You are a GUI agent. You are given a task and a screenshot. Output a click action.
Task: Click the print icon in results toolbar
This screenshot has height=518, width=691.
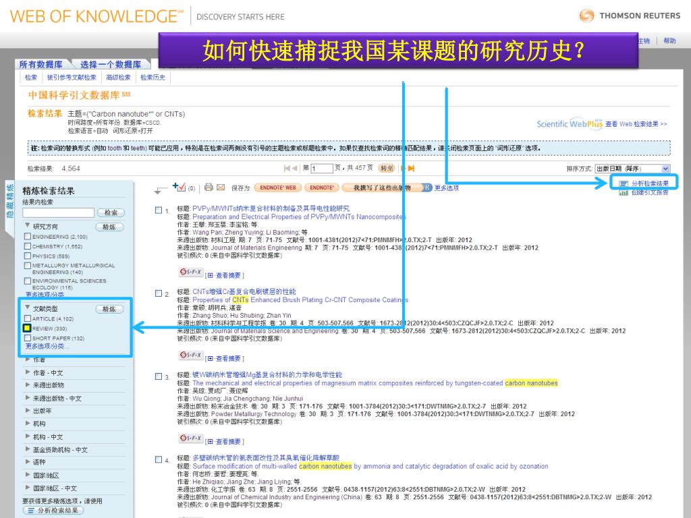pyautogui.click(x=209, y=188)
